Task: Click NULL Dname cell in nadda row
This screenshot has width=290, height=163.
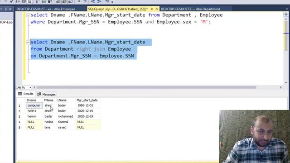Action: pyautogui.click(x=34, y=122)
